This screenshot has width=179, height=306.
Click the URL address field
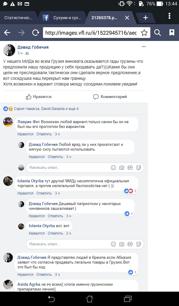coord(91,33)
